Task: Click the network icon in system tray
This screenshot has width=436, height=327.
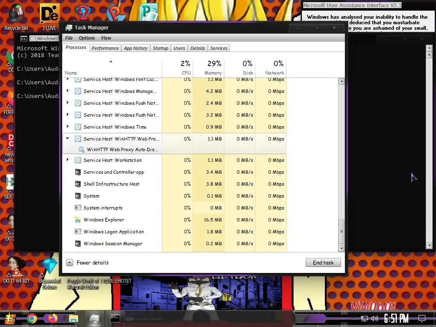Action: [364, 318]
